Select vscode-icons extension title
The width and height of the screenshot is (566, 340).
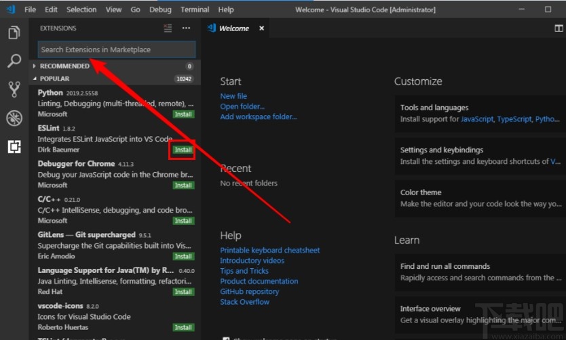coord(60,305)
